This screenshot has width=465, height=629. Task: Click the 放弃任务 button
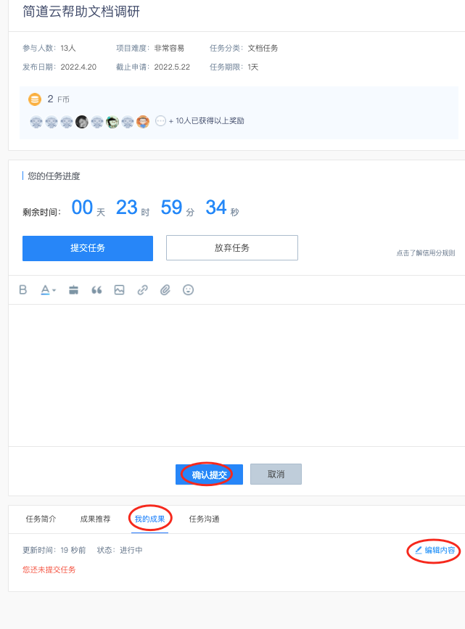(x=232, y=248)
